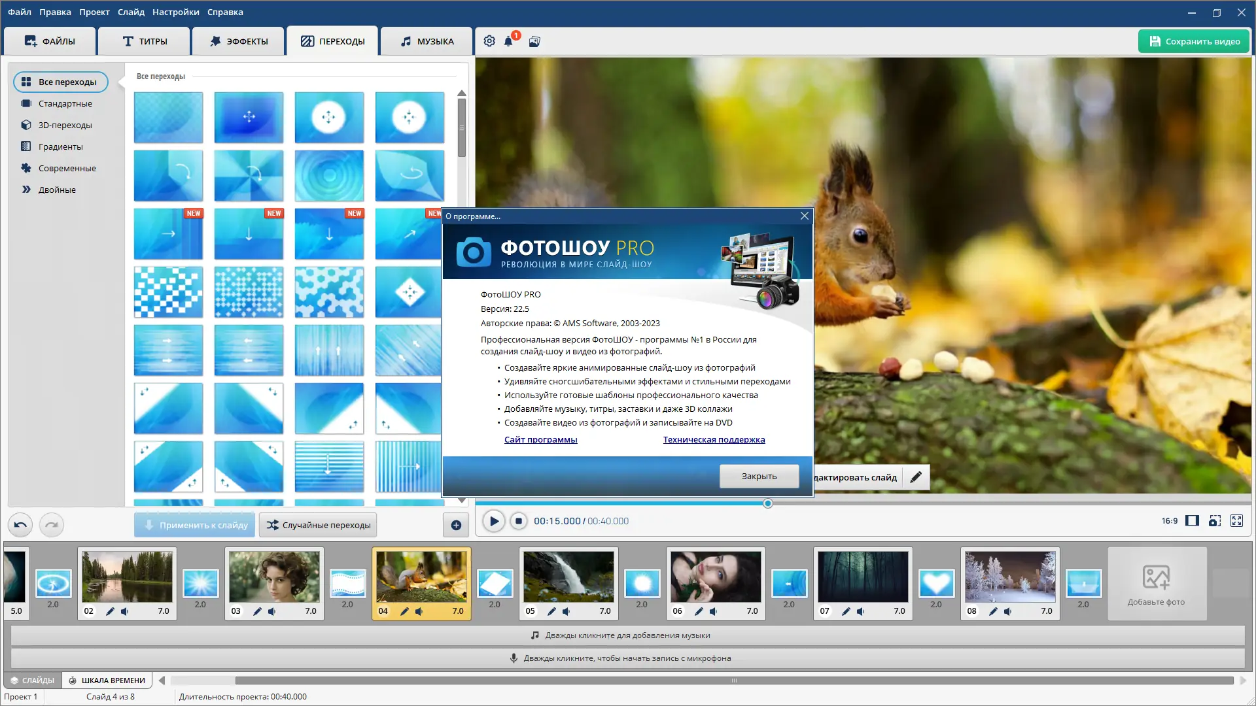Image resolution: width=1256 pixels, height=706 pixels.
Task: Select the waterfall slide 05 thumbnail
Action: coord(568,576)
